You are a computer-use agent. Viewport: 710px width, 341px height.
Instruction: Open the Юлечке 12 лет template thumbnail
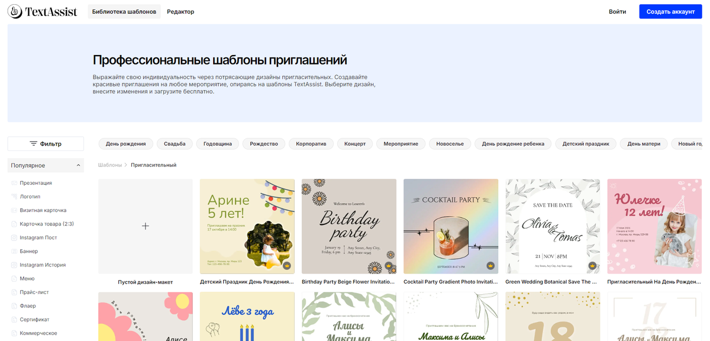click(654, 226)
